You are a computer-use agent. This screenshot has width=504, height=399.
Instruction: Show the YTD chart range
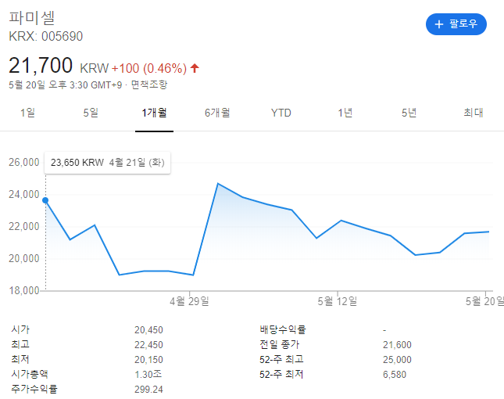281,113
